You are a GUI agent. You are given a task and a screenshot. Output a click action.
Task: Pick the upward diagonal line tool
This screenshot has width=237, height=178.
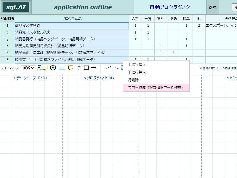click(x=108, y=68)
